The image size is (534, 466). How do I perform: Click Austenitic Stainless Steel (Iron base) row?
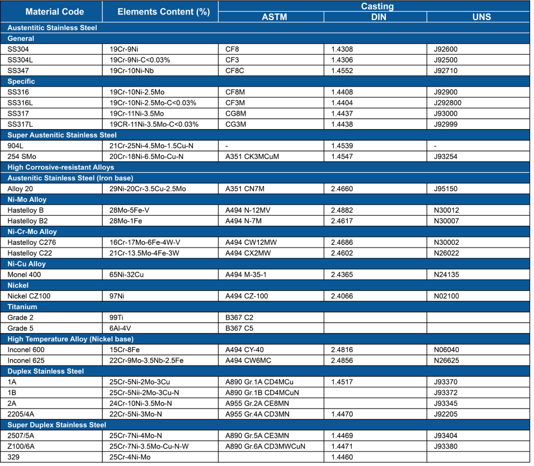click(70, 178)
